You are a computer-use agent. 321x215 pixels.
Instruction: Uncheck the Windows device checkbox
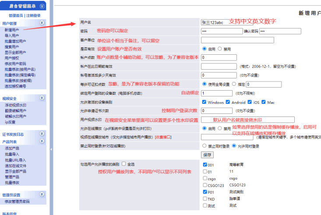tap(205, 102)
